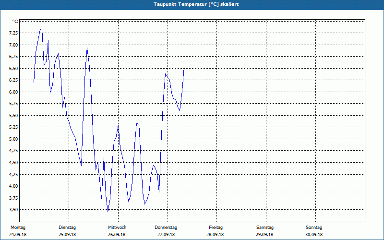Screen dimensions: 384x240
Task: Click the date 27.09.18
Action: [166, 235]
